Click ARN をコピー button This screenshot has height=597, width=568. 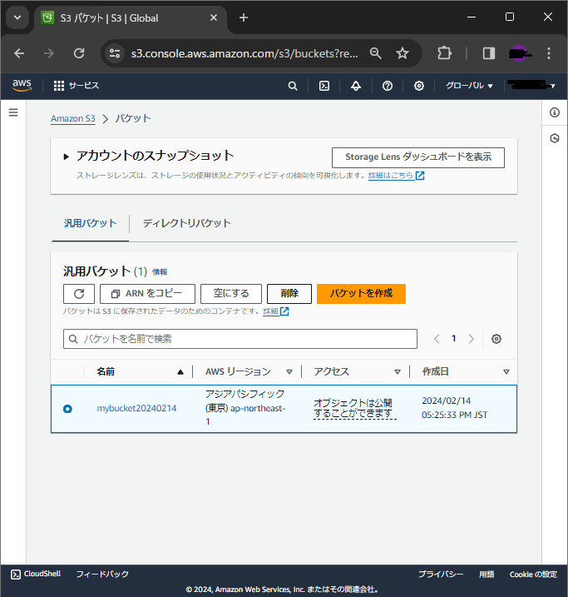147,294
